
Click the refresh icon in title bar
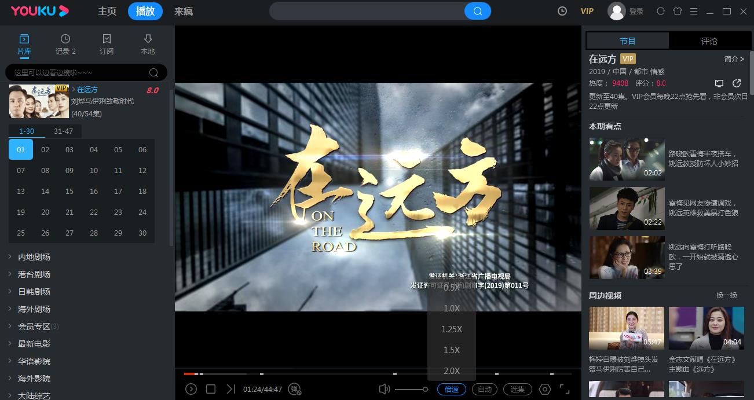tap(660, 11)
